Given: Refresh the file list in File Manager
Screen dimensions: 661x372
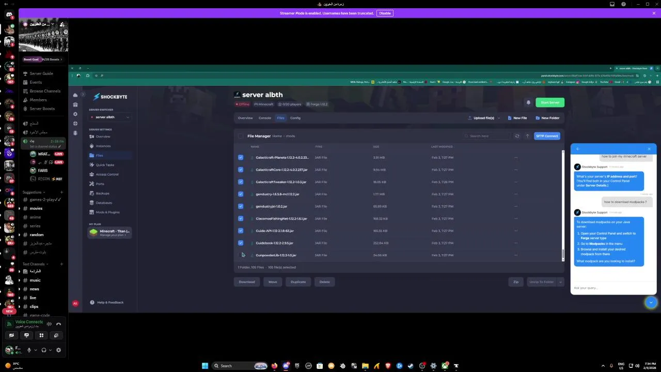Looking at the screenshot, I should [517, 136].
